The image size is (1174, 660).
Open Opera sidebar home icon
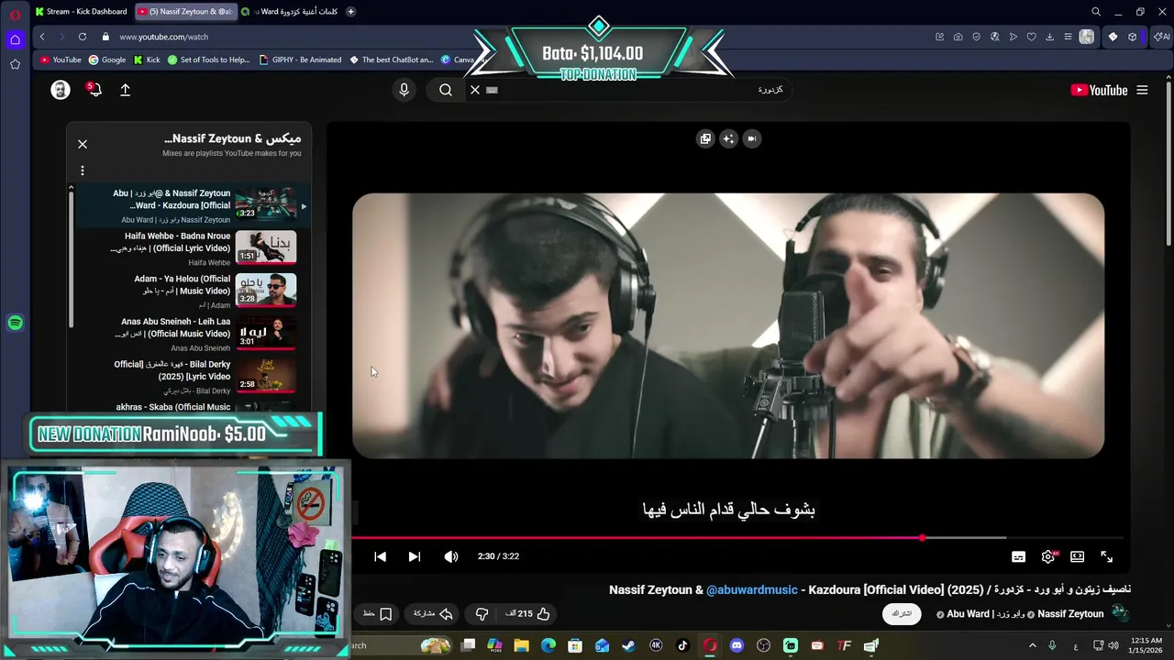pos(15,39)
